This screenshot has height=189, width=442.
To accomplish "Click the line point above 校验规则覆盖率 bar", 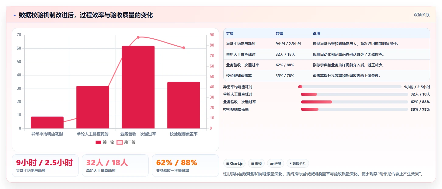I will (x=184, y=48).
